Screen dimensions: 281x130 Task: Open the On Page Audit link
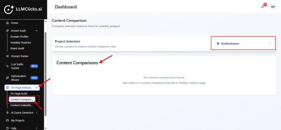(19, 94)
